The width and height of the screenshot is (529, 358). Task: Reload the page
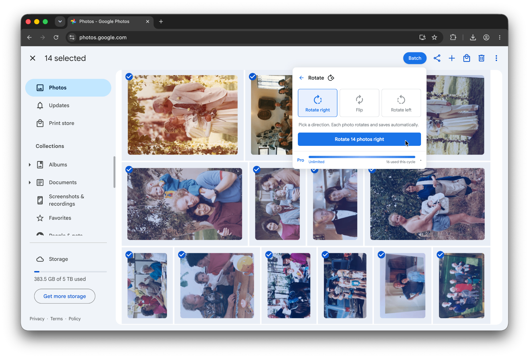(56, 37)
